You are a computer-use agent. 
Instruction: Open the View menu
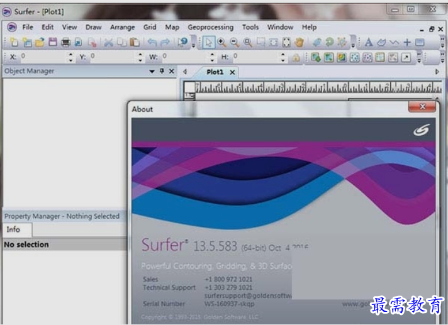69,27
